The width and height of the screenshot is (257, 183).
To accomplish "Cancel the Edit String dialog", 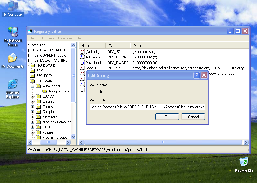I will [193, 117].
